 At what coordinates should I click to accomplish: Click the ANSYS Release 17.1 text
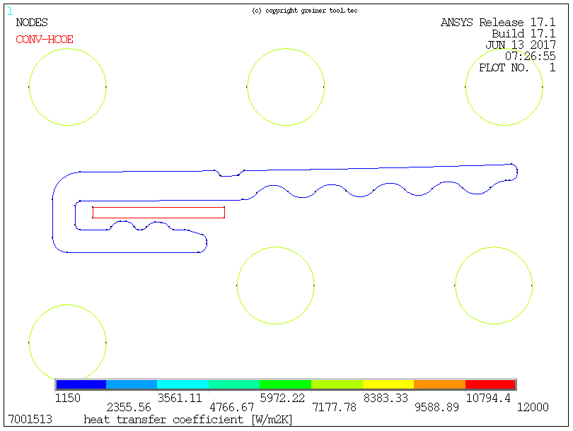(x=498, y=23)
